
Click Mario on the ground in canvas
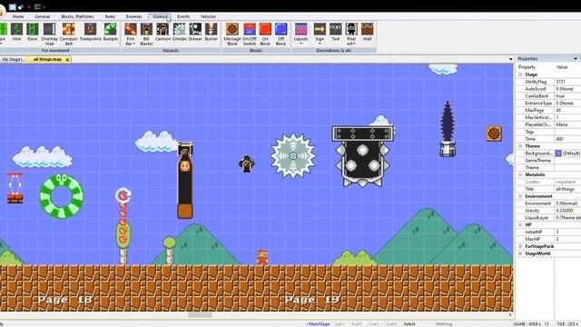click(262, 257)
